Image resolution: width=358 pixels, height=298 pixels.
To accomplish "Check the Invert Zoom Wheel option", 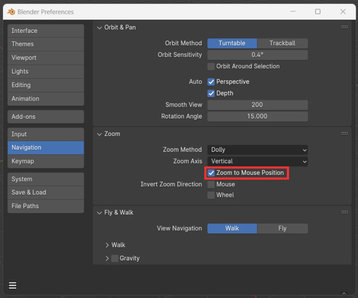I will click(x=211, y=195).
